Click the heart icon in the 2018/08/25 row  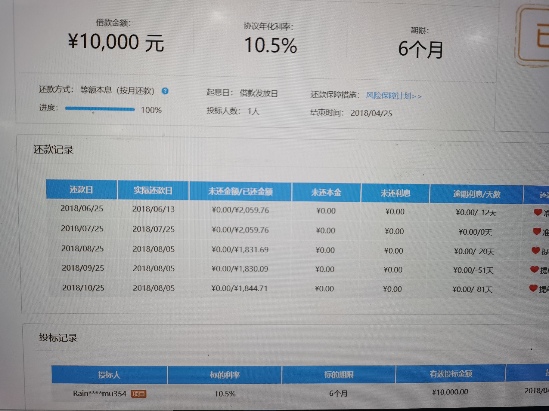point(535,250)
